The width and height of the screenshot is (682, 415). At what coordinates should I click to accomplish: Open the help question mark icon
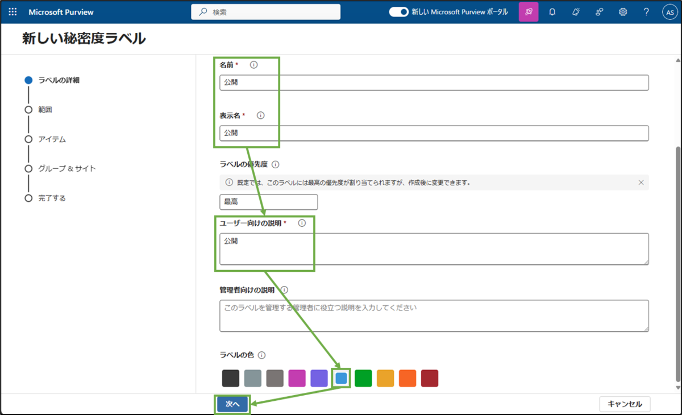tap(646, 12)
